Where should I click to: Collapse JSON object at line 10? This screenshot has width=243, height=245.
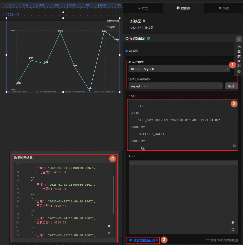pos(21,181)
